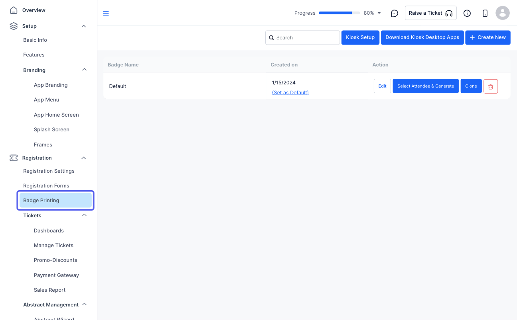Click the Raise a Ticket button
The image size is (517, 320).
click(x=431, y=13)
